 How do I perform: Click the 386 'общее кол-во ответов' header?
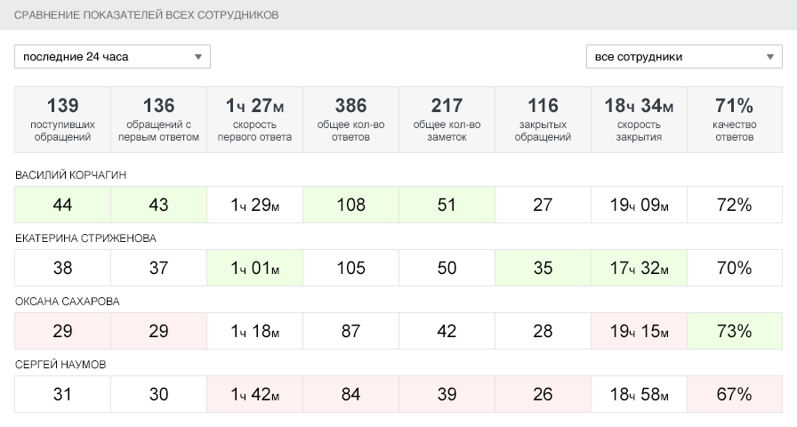coord(350,119)
